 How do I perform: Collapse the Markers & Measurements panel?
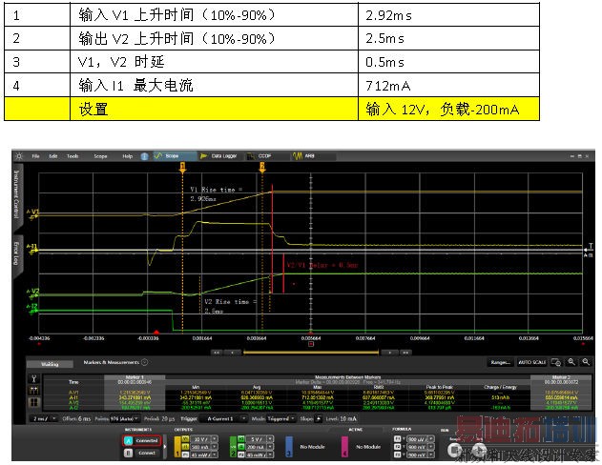(x=145, y=362)
